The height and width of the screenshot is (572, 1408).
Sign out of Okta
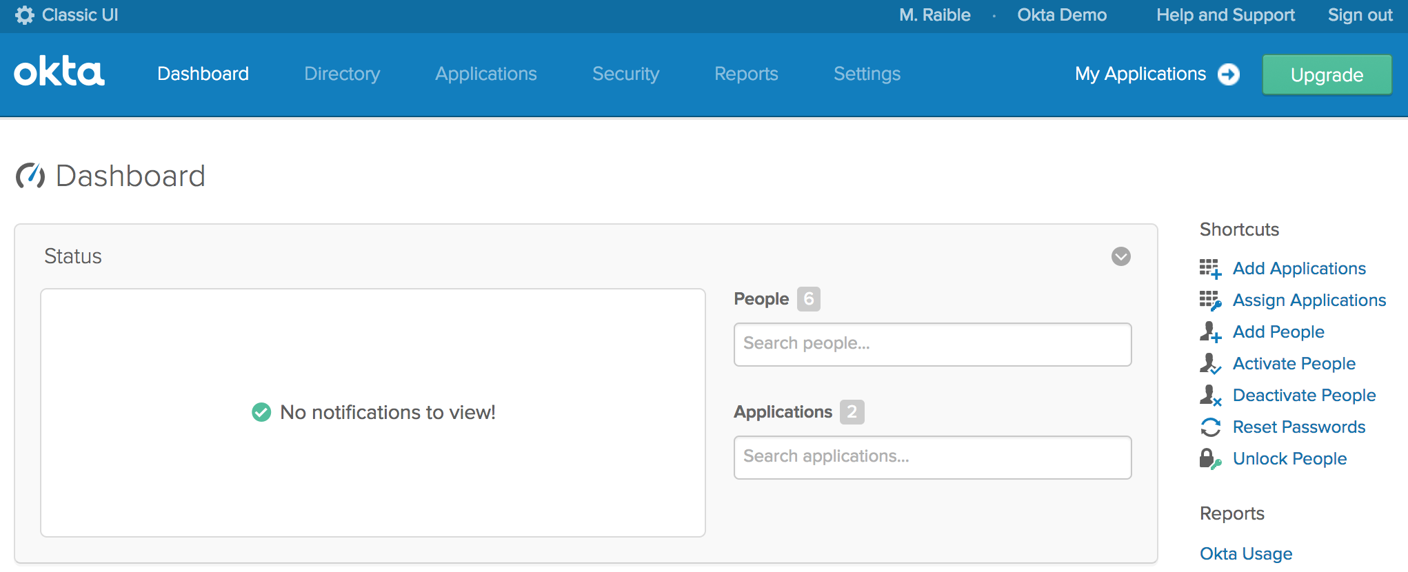pos(1360,15)
